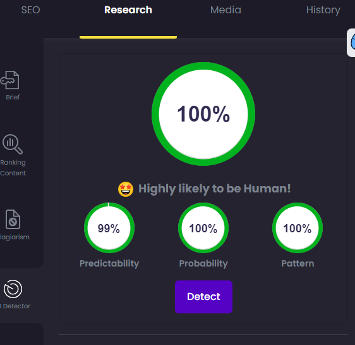Select the Research tab
355x345 pixels.
128,10
